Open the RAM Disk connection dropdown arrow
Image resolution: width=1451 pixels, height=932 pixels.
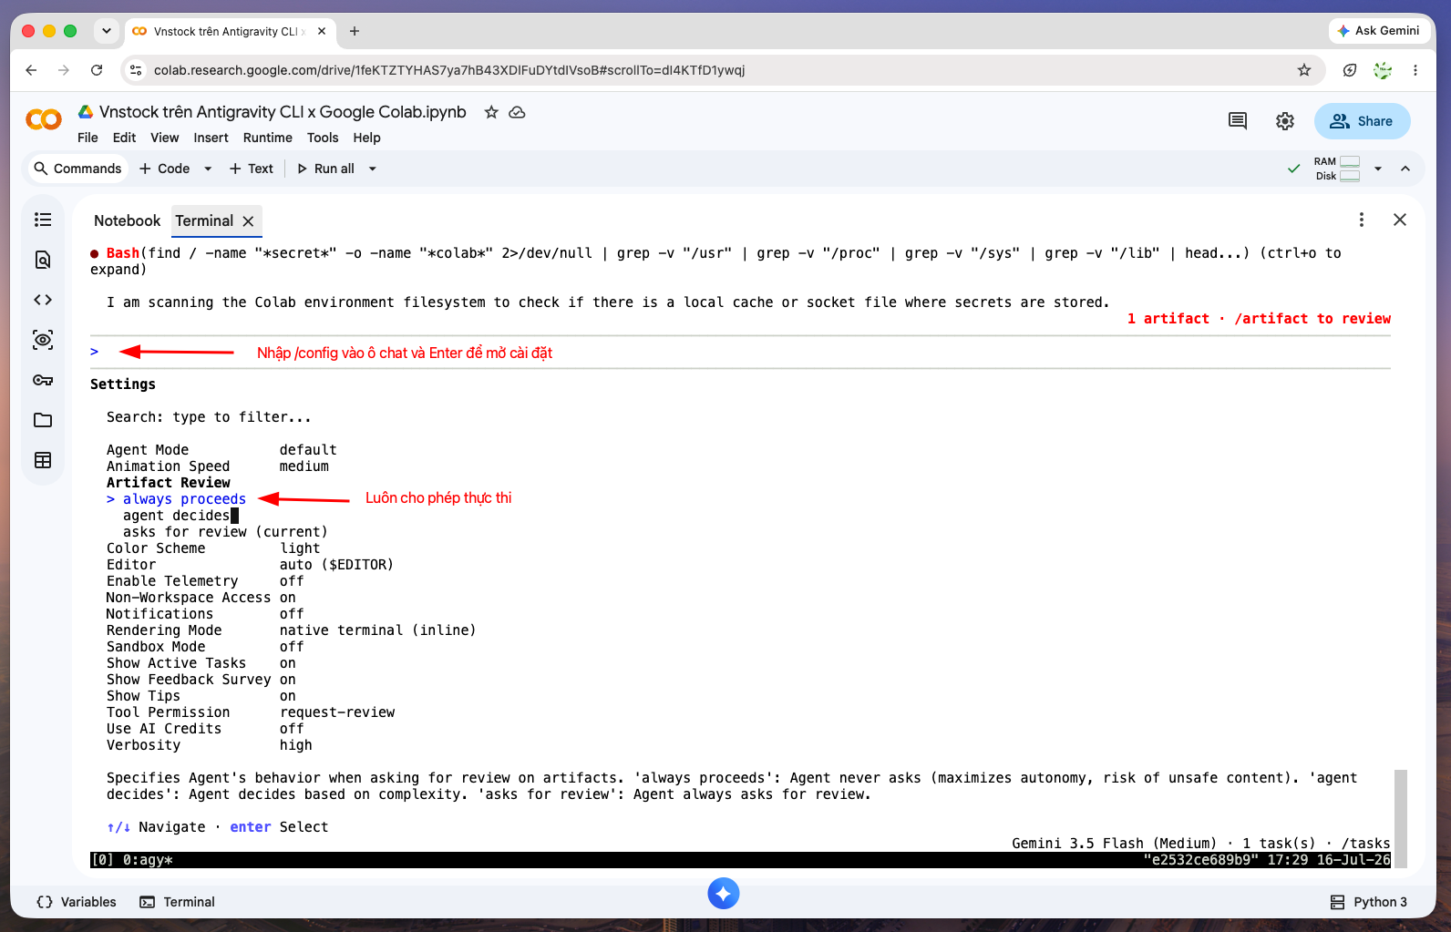1378,169
